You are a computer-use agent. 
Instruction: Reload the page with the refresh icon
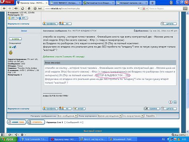click(x=23, y=9)
